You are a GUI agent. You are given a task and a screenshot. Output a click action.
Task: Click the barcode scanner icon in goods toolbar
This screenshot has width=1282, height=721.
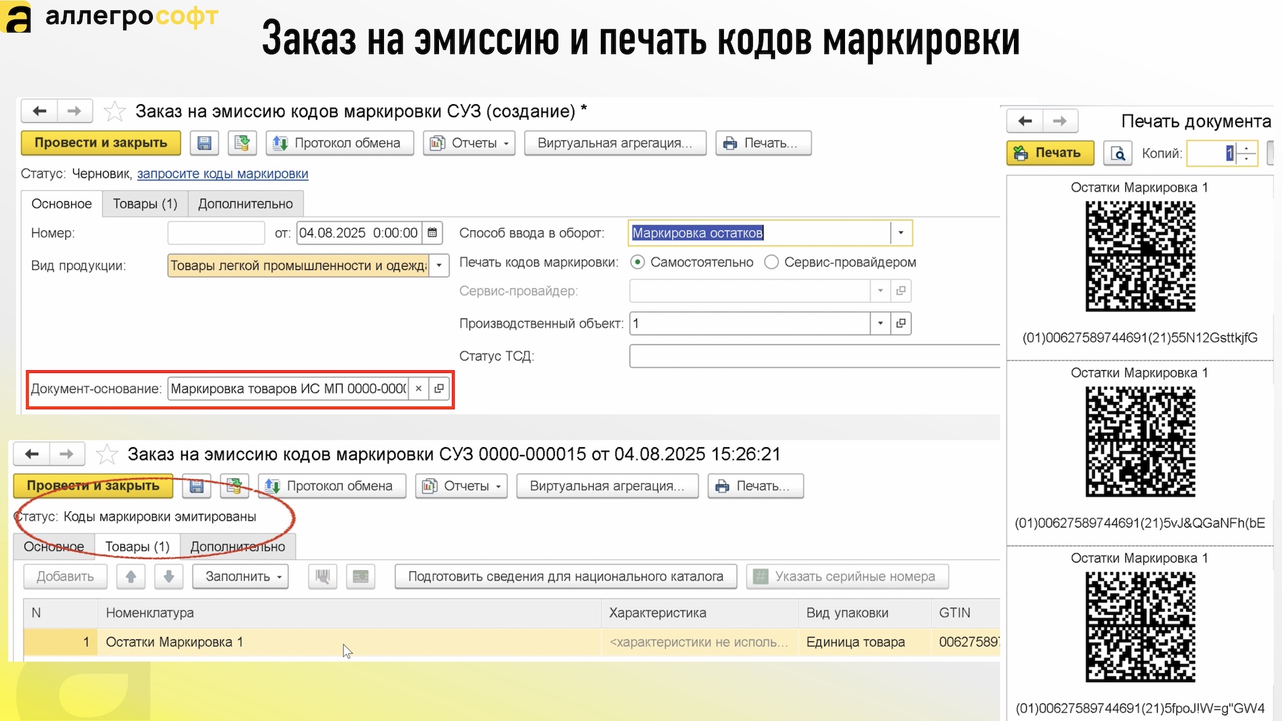pyautogui.click(x=322, y=577)
